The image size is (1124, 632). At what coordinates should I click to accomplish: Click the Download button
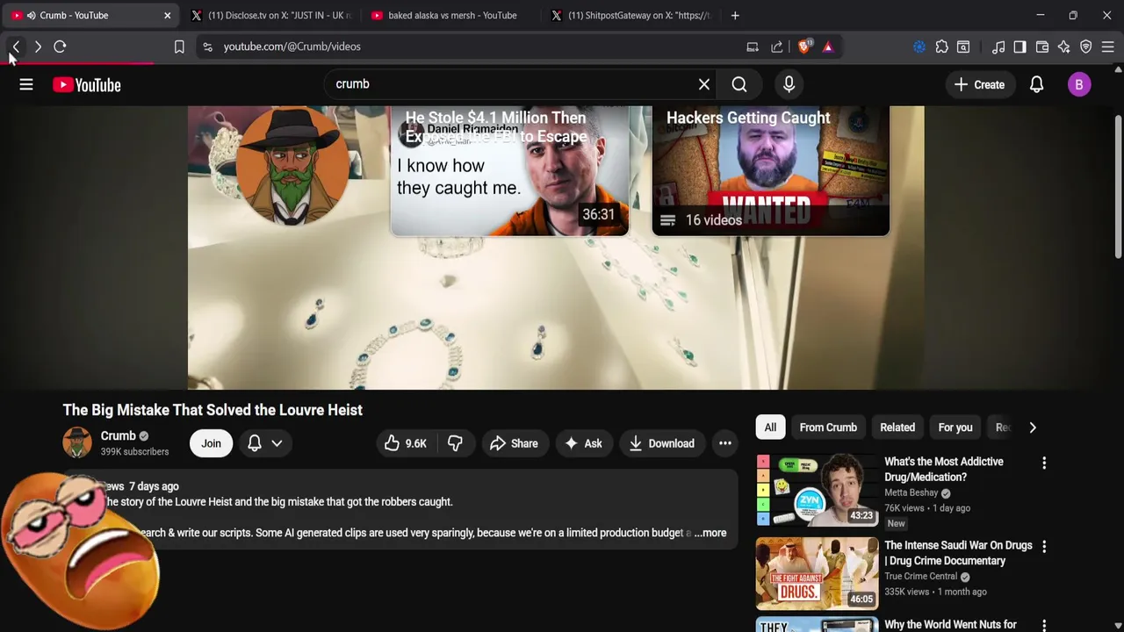pyautogui.click(x=662, y=443)
